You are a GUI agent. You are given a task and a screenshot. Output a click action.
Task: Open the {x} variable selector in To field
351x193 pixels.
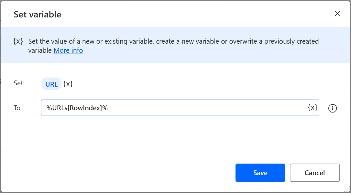click(x=313, y=108)
